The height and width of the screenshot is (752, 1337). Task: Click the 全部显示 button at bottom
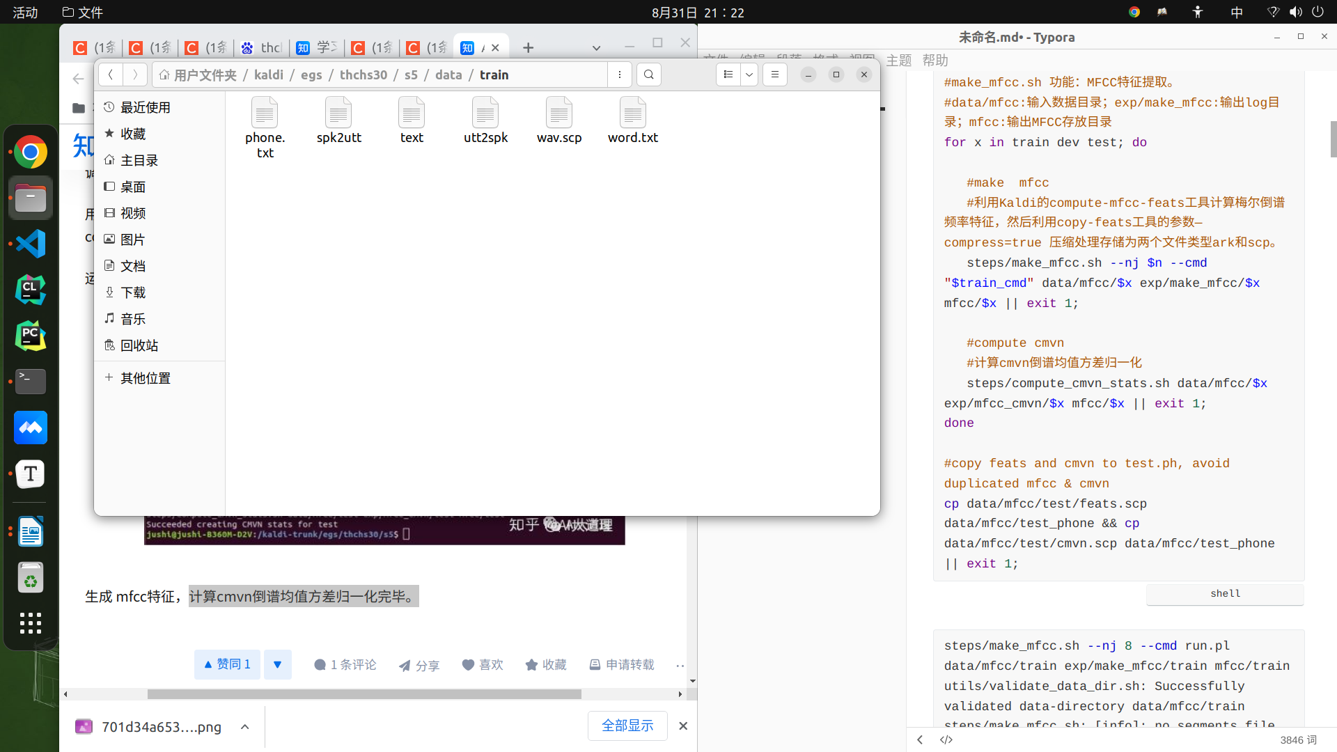pos(627,726)
